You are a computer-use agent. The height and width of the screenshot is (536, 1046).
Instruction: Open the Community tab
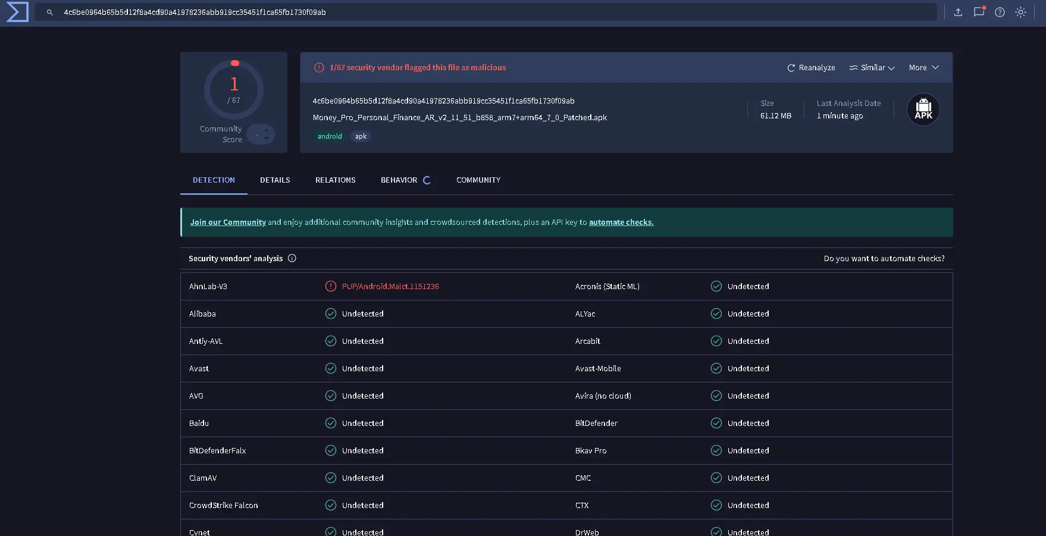click(478, 180)
